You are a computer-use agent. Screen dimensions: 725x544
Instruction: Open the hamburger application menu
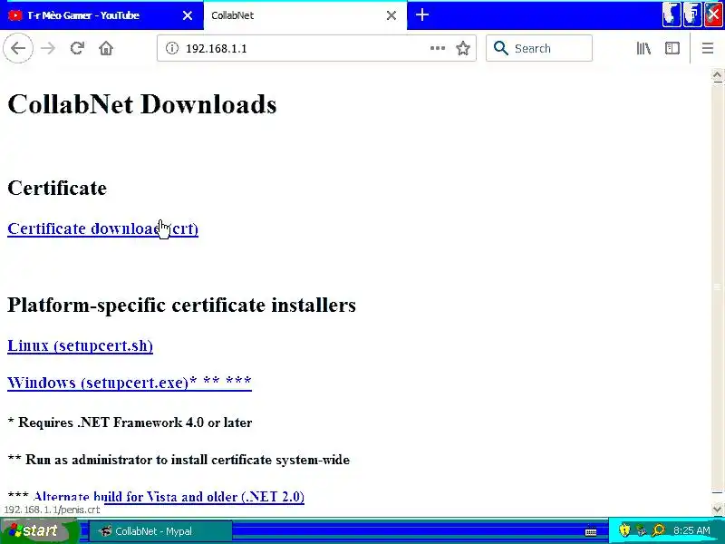(x=708, y=48)
